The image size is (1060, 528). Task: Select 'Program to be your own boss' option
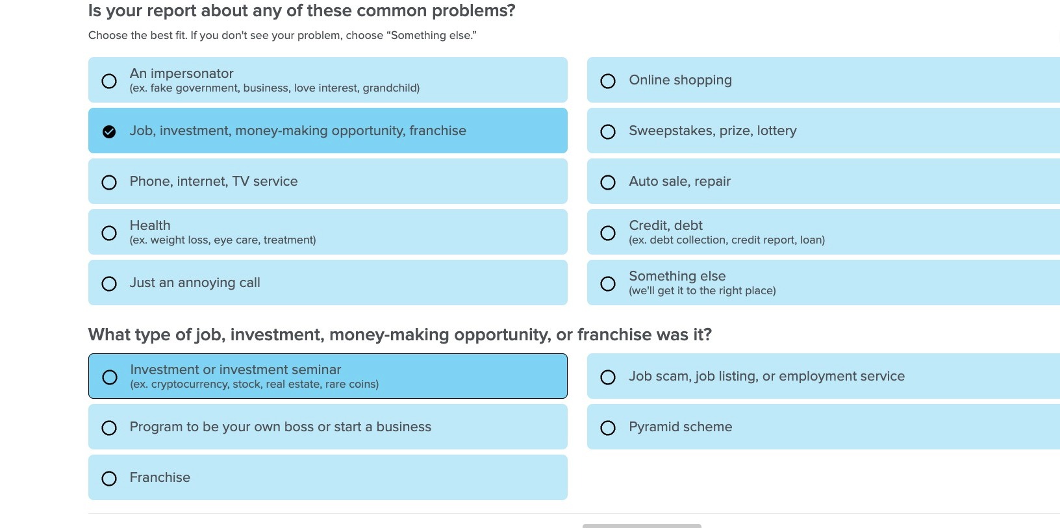pyautogui.click(x=109, y=428)
